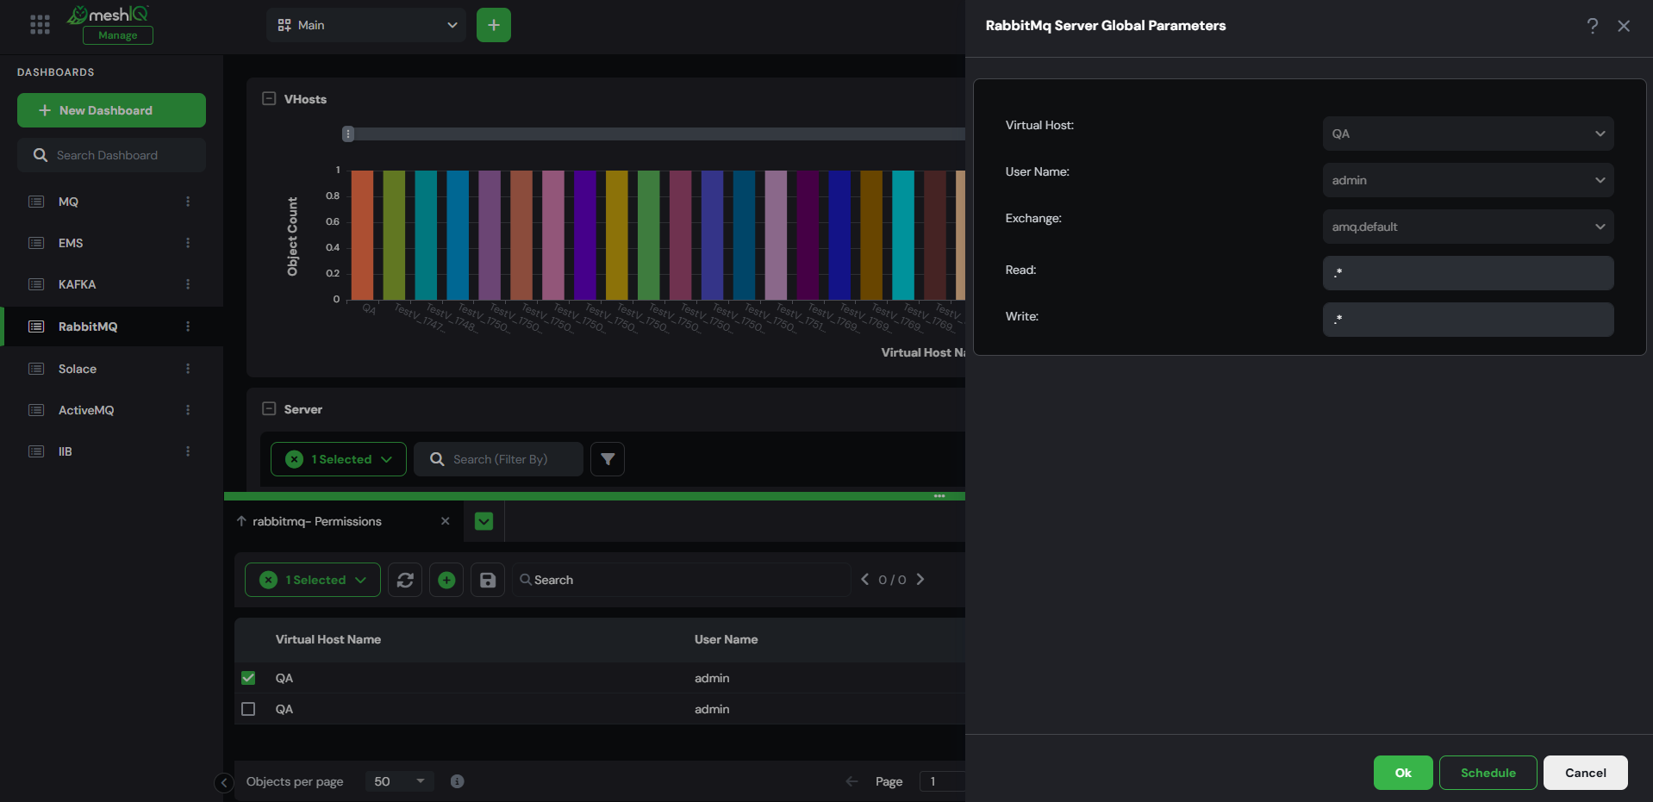The height and width of the screenshot is (802, 1653).
Task: Open the Main dashboard dropdown
Action: click(x=366, y=25)
